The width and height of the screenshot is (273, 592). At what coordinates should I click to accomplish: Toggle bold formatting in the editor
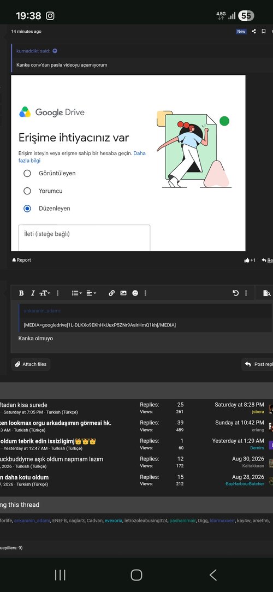coord(21,293)
